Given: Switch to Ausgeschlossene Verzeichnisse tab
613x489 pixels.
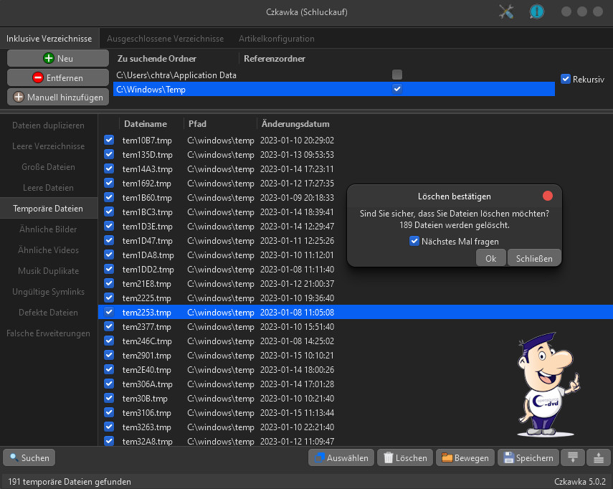Looking at the screenshot, I should pos(165,39).
